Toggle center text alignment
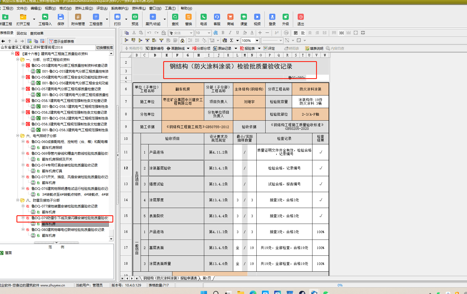The height and width of the screenshot is (294, 467). (310, 33)
